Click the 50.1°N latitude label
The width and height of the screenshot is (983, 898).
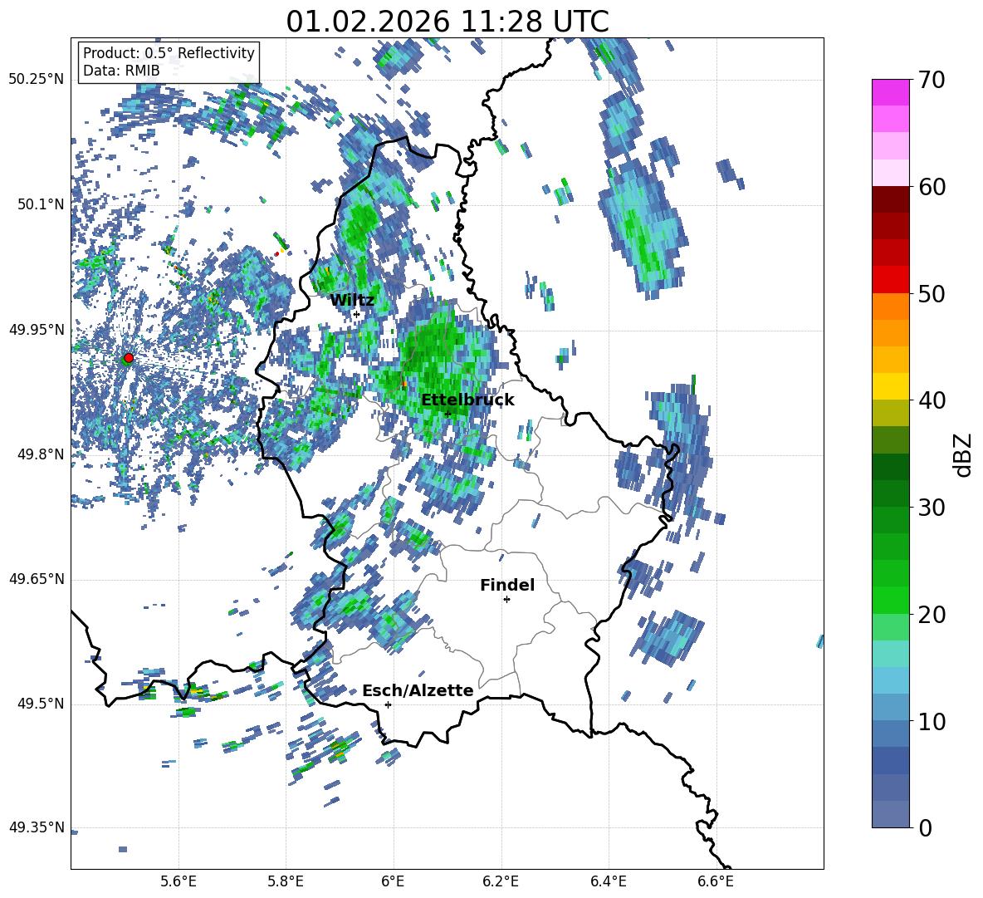coord(41,204)
